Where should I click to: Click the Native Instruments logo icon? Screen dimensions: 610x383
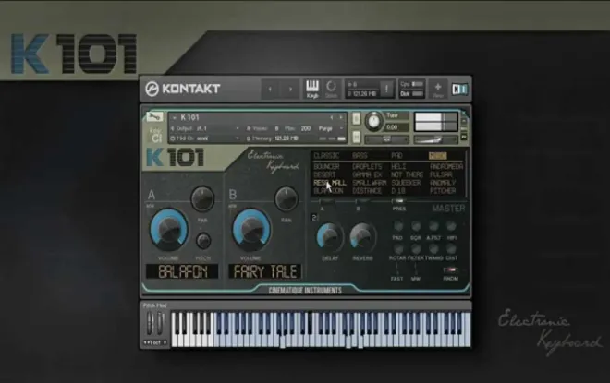(x=459, y=90)
